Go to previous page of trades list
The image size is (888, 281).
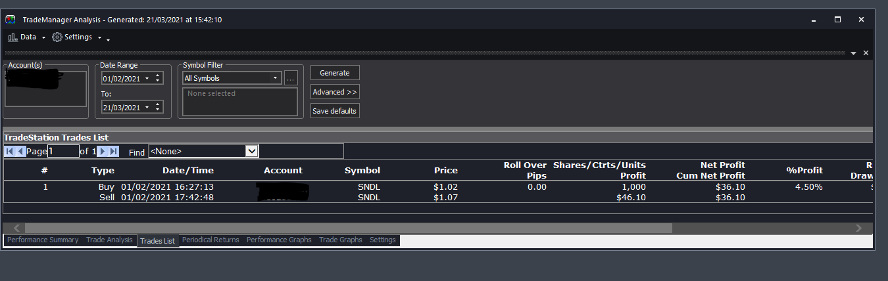click(20, 152)
